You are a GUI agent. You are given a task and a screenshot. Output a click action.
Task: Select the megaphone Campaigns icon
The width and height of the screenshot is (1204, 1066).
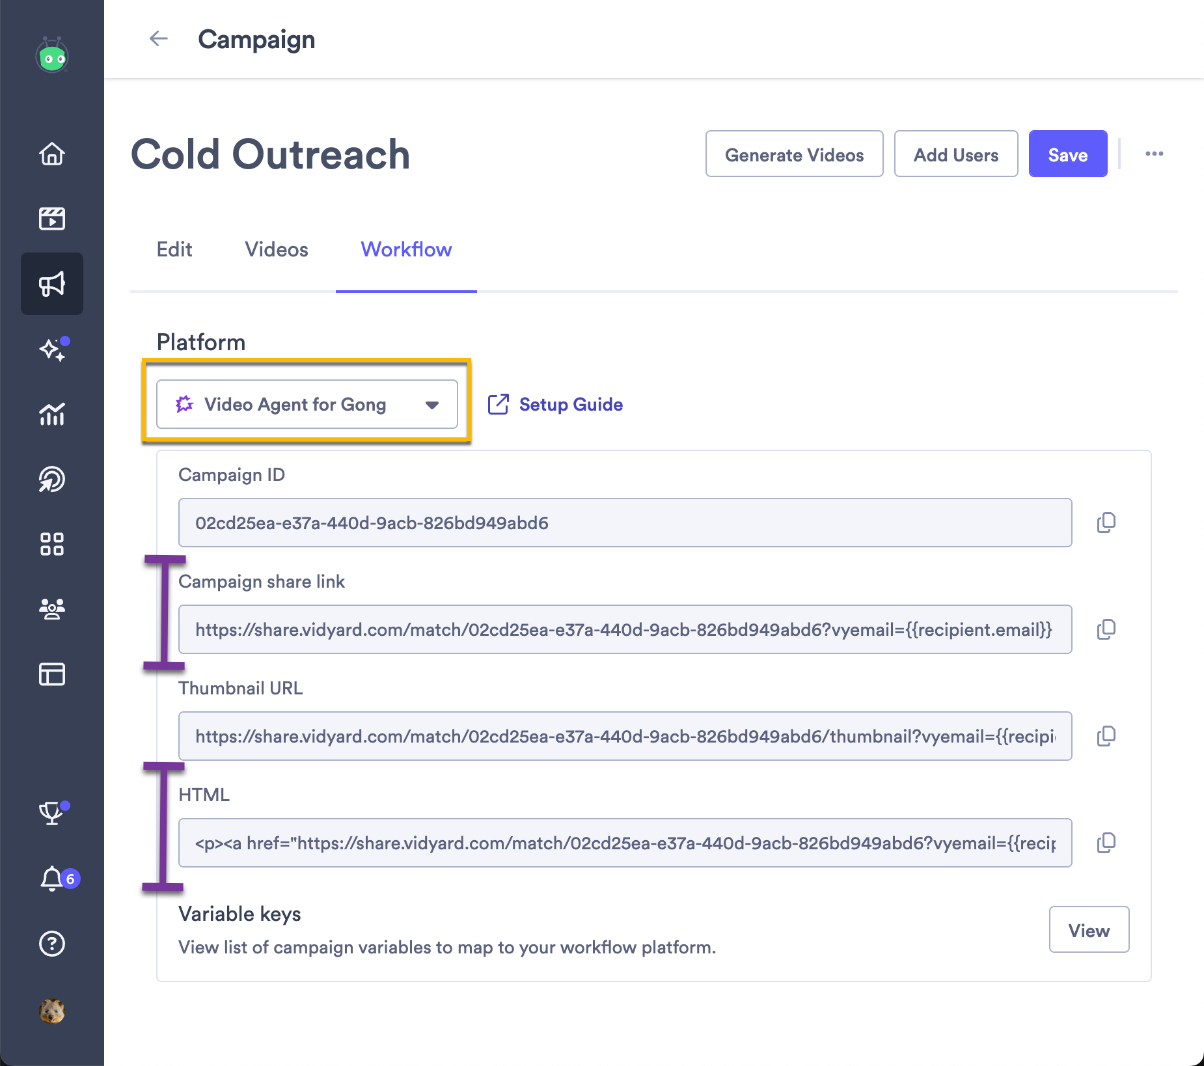(x=52, y=283)
